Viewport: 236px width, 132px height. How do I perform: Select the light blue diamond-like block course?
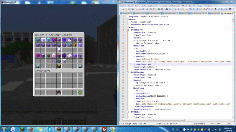(48, 40)
